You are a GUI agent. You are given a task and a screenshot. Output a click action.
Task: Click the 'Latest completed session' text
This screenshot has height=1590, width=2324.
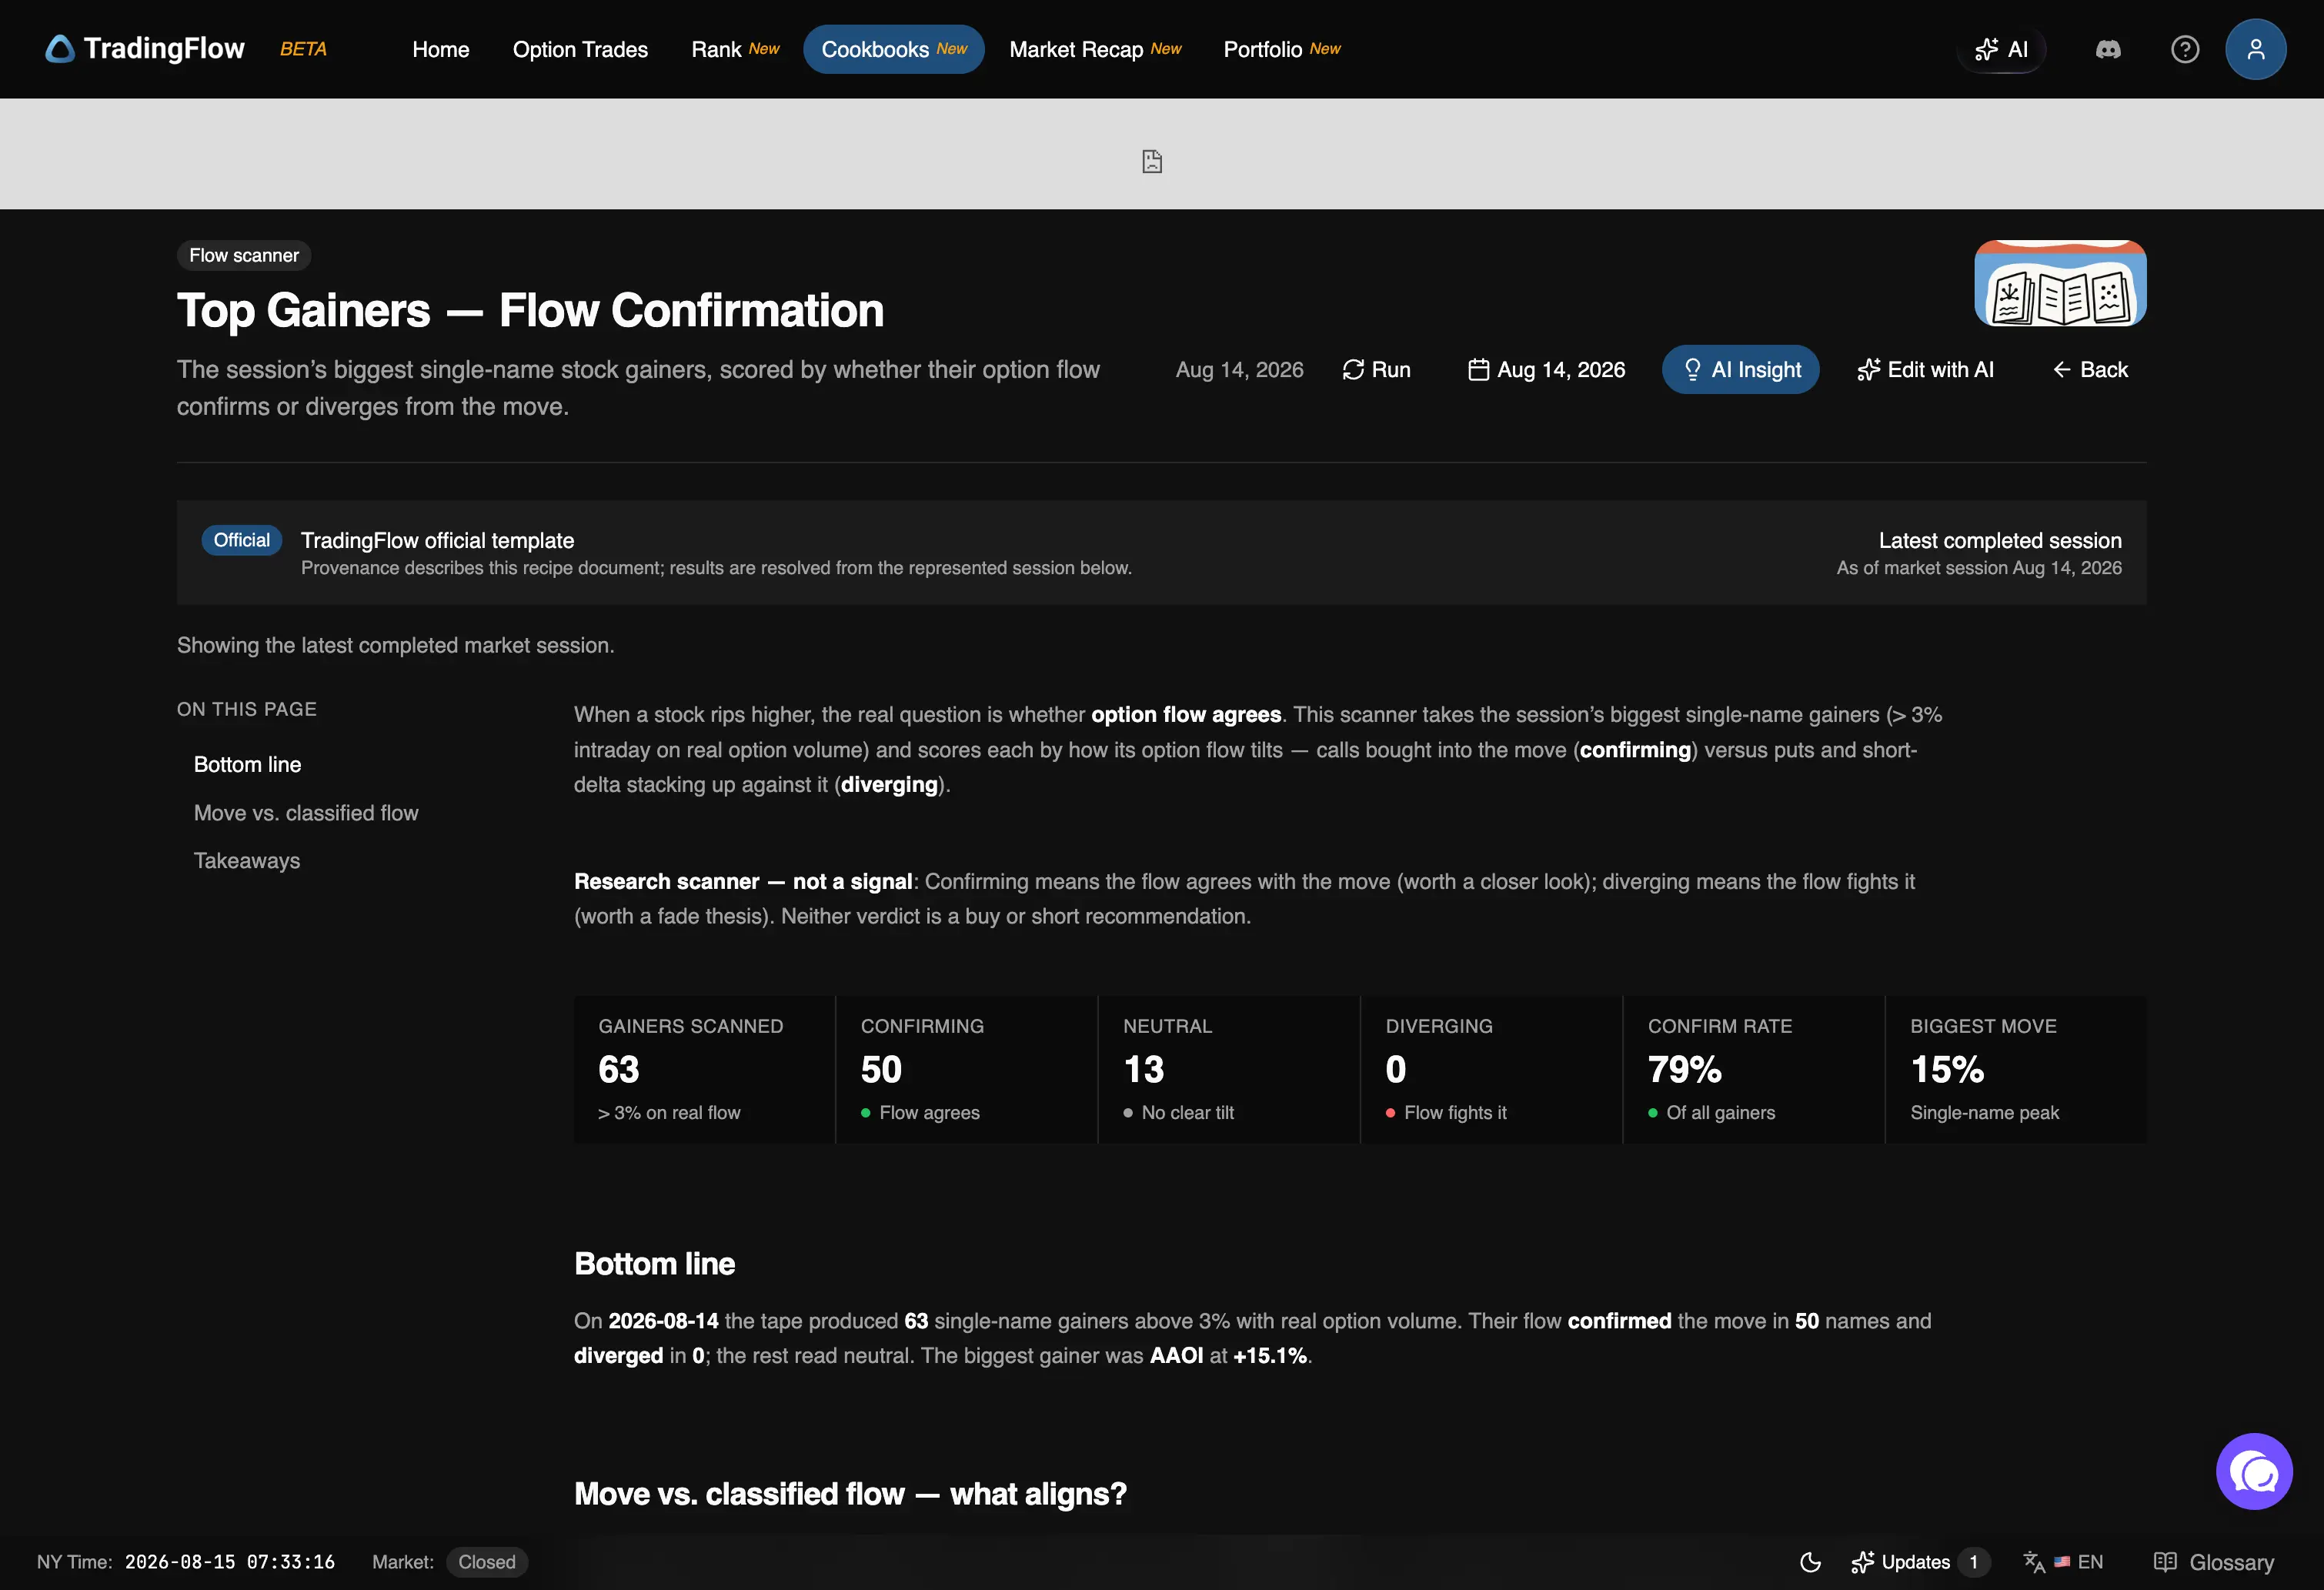[x=2000, y=540]
